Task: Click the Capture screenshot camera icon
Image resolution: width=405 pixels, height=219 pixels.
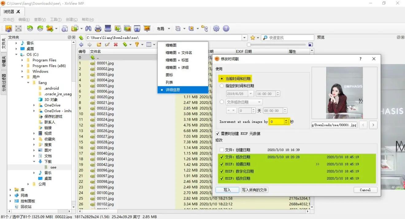Action: tap(136, 28)
